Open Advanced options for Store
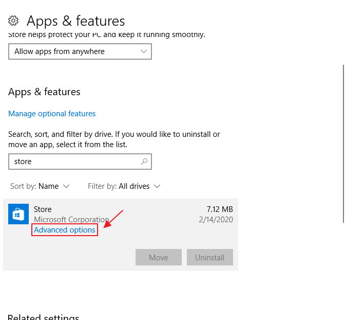 (x=65, y=230)
